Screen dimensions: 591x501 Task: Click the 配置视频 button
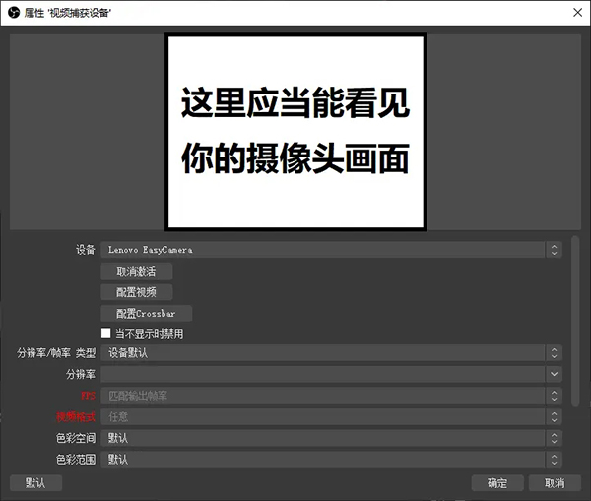(x=137, y=292)
